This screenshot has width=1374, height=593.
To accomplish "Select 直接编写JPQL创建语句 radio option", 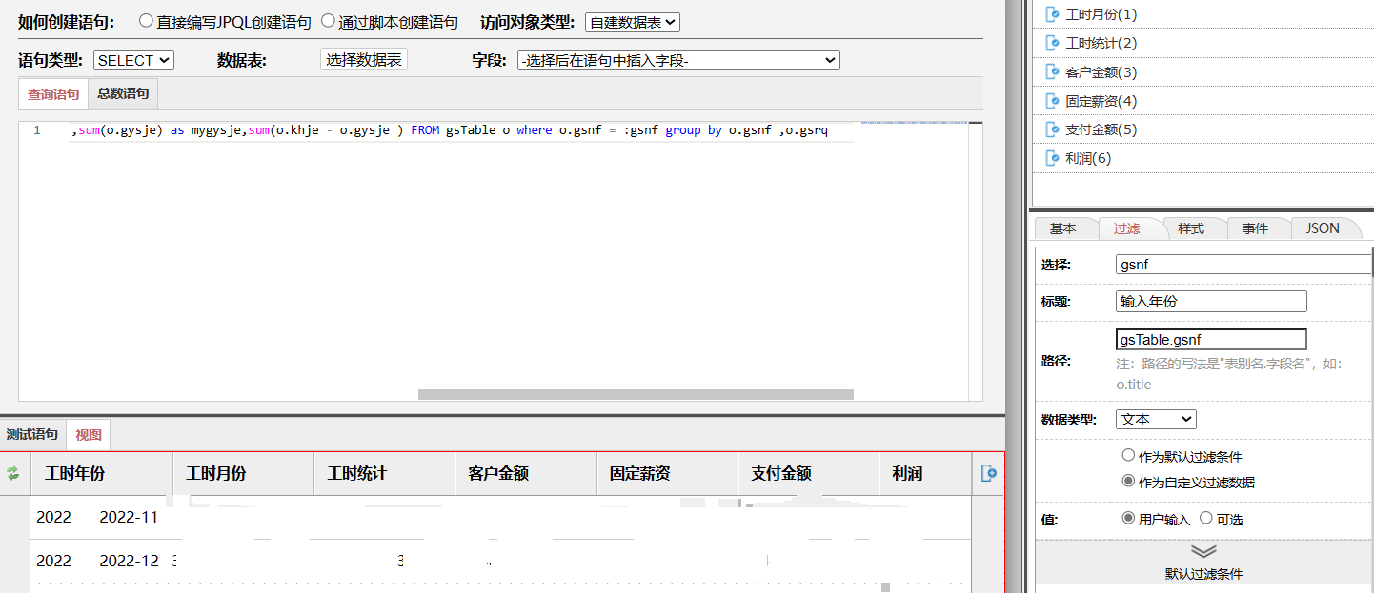I will (x=146, y=21).
